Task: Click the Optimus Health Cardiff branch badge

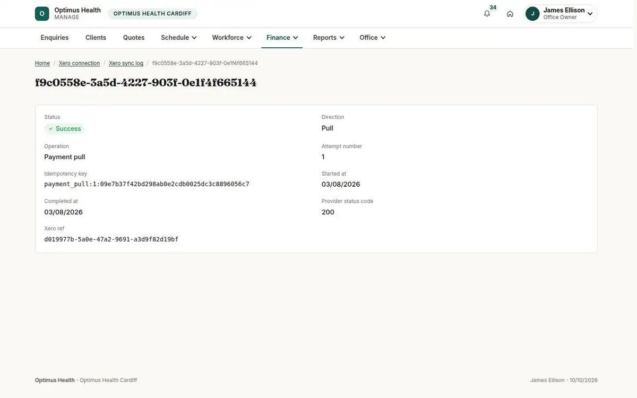Action: click(152, 14)
